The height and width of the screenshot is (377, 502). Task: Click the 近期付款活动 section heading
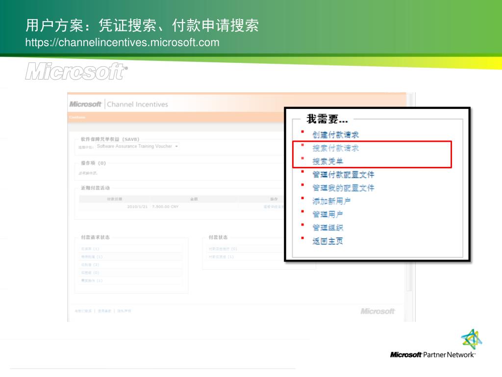point(95,188)
